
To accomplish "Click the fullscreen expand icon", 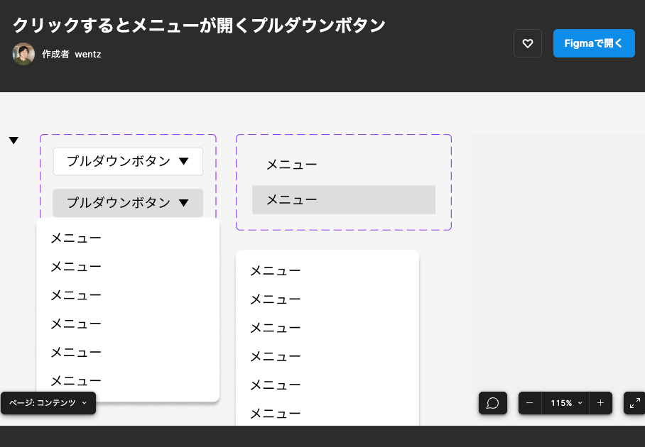I will point(634,403).
